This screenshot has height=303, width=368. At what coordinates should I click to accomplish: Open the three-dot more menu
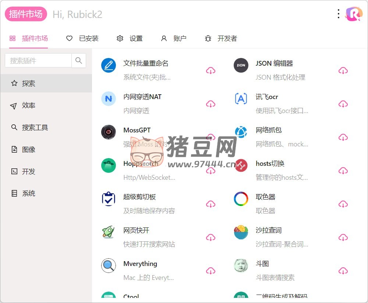339,14
